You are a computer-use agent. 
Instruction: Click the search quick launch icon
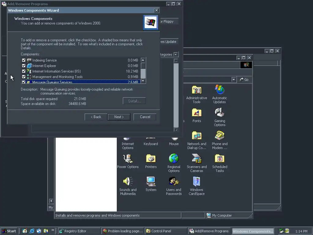tap(46, 231)
